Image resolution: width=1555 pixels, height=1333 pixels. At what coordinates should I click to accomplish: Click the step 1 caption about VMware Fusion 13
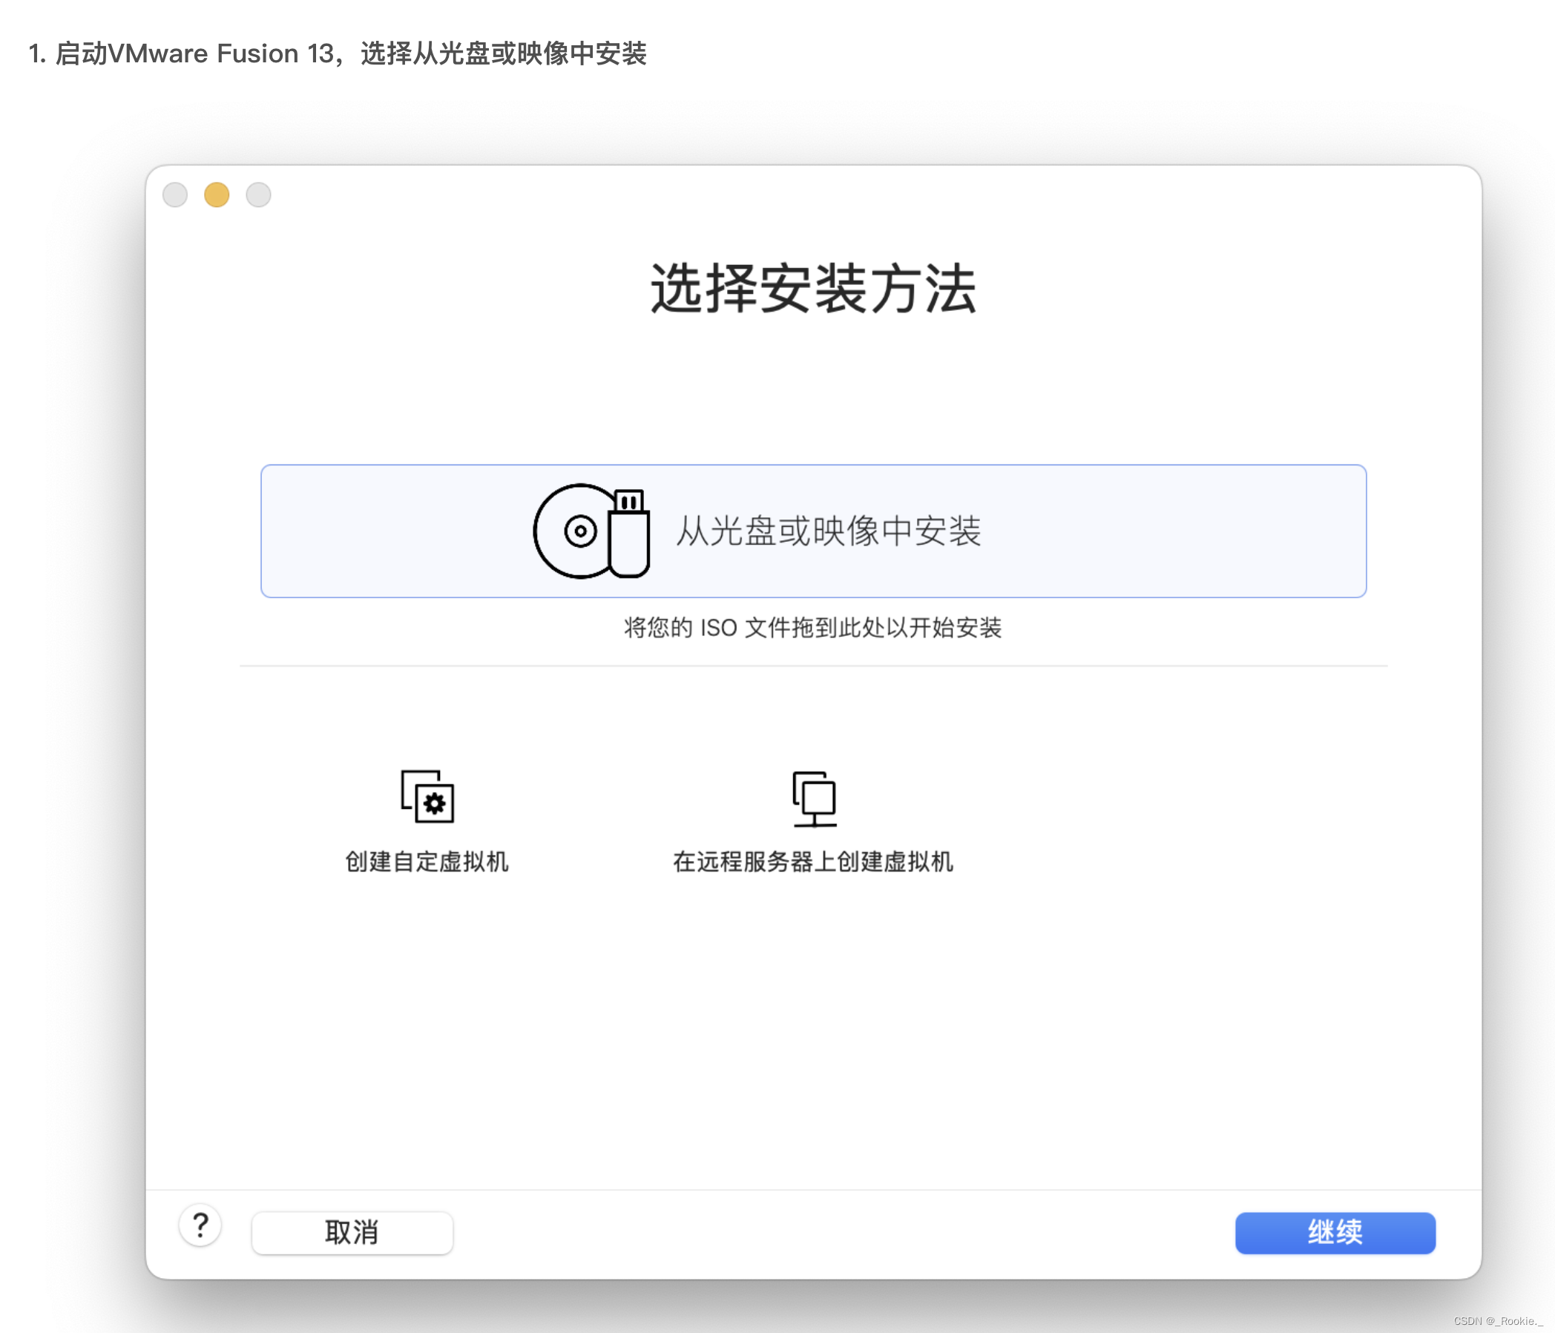338,53
